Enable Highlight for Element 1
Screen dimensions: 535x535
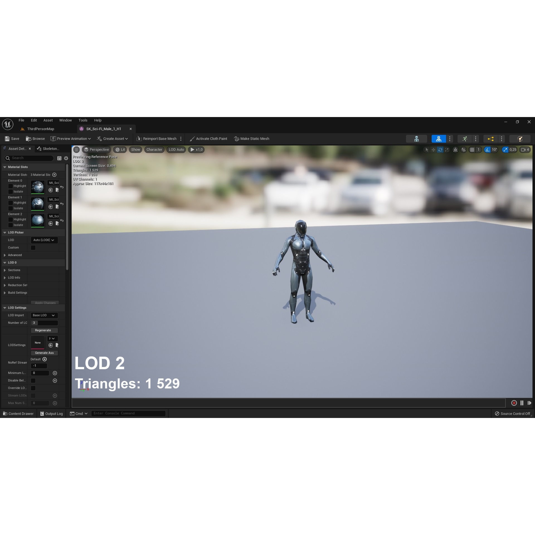[11, 203]
